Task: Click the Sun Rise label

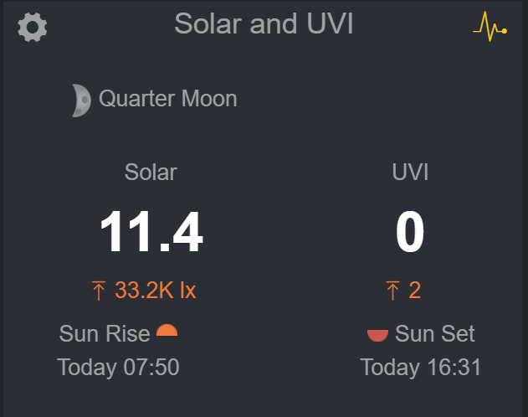Action: (105, 333)
